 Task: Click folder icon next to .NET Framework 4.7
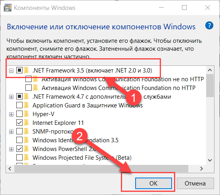click(x=26, y=97)
